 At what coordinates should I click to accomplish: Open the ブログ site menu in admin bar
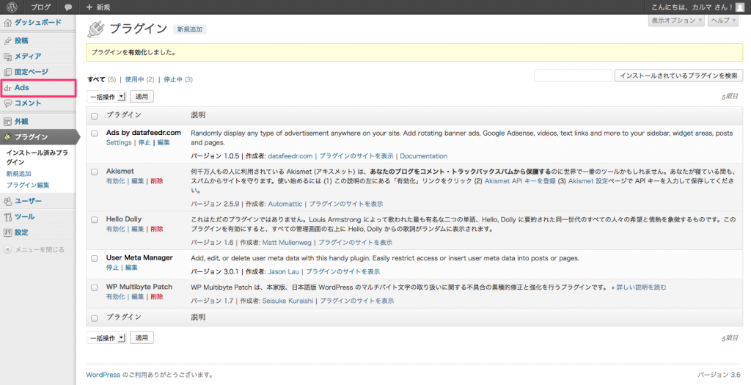point(41,7)
